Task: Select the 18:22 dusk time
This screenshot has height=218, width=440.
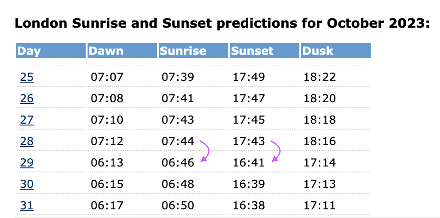Action: coord(319,77)
